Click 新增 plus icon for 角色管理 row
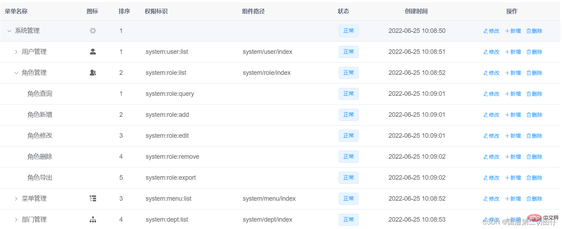This screenshot has height=229, width=562. click(507, 73)
